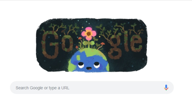Click the Earth character's left eye
Screen dimensions: 192x110
pyautogui.click(x=81, y=65)
